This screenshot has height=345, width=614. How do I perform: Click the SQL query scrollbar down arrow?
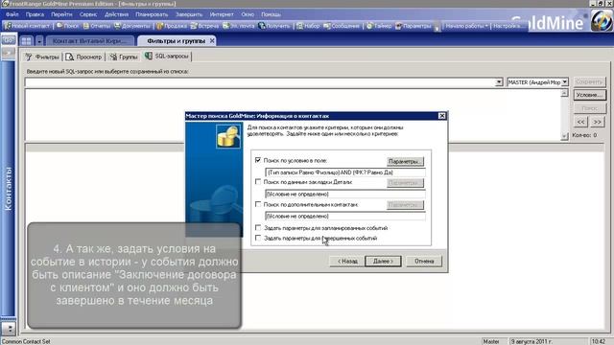[x=564, y=136]
